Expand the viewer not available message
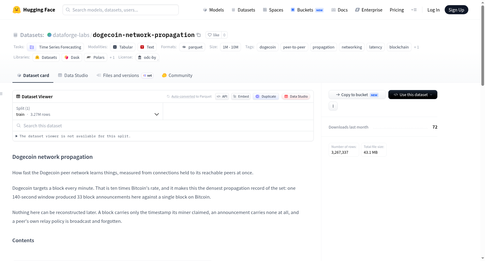The width and height of the screenshot is (485, 261). click(73, 136)
